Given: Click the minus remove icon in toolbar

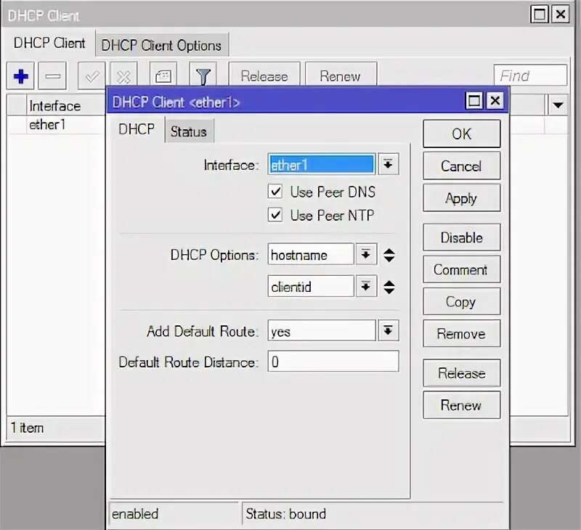Looking at the screenshot, I should pos(52,76).
